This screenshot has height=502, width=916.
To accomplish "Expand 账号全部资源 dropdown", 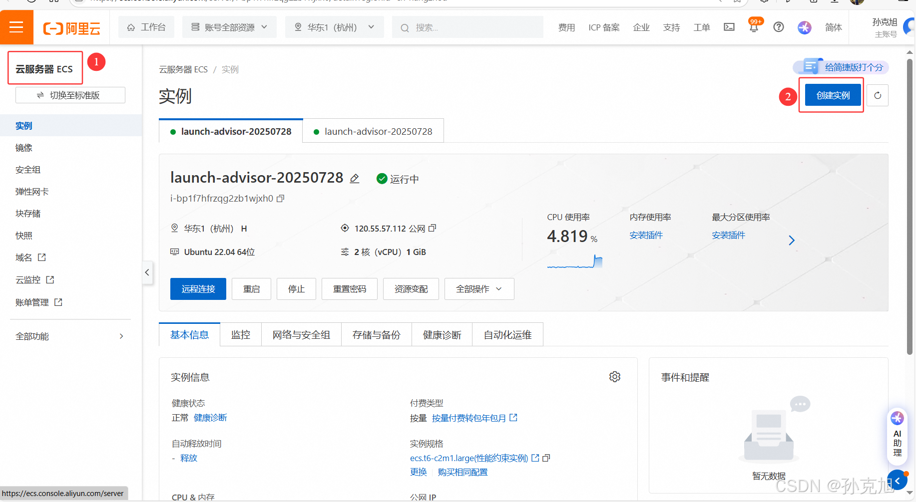I will (229, 27).
